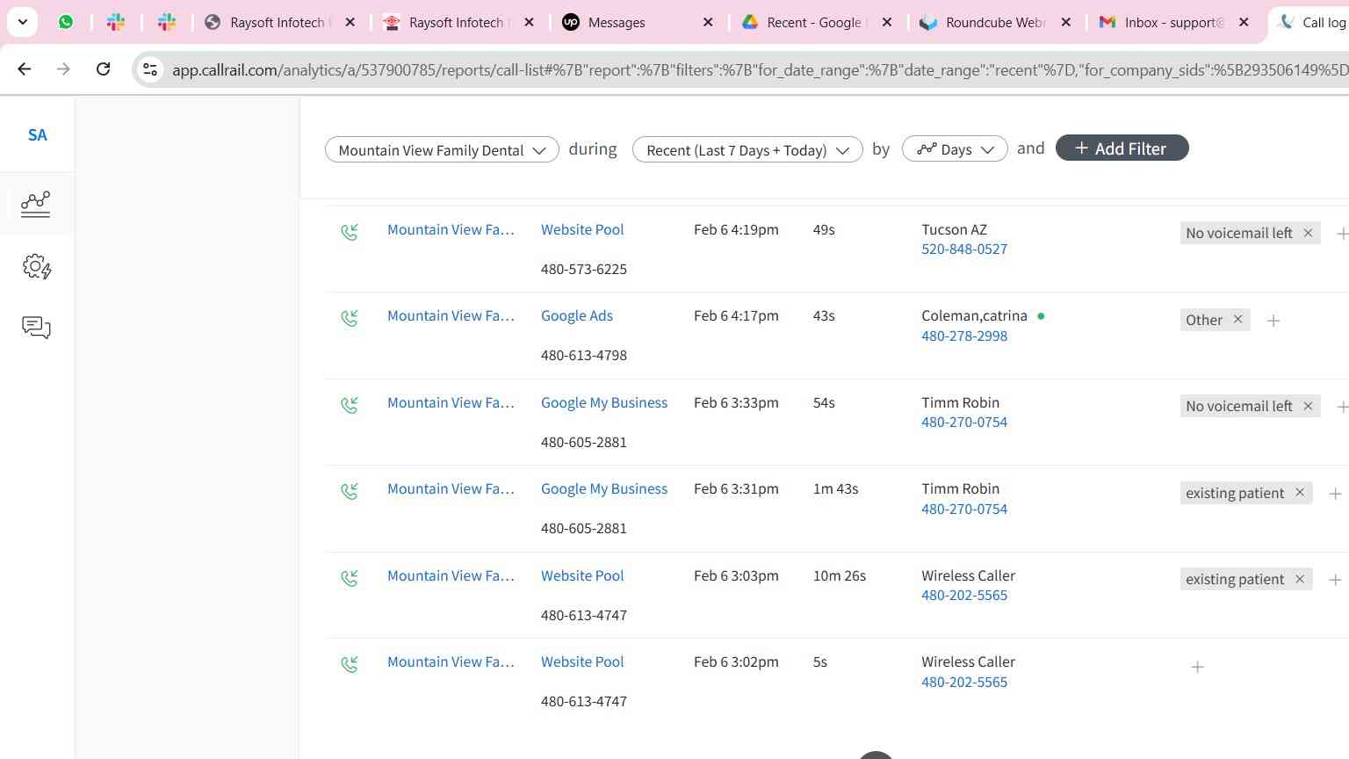The height and width of the screenshot is (759, 1349).
Task: Open caller number 480-270-0754 on 3:33pm call
Action: point(964,422)
